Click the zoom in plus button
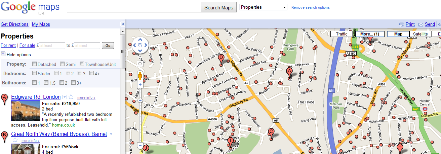Image resolution: width=441 pixels, height=154 pixels. (x=140, y=84)
